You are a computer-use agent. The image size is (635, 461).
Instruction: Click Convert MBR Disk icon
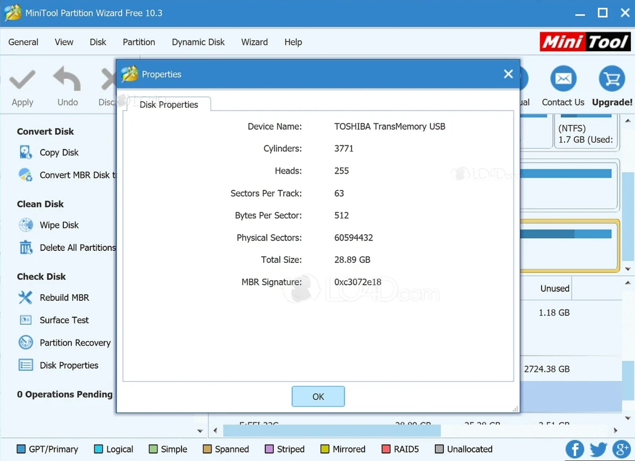(26, 175)
